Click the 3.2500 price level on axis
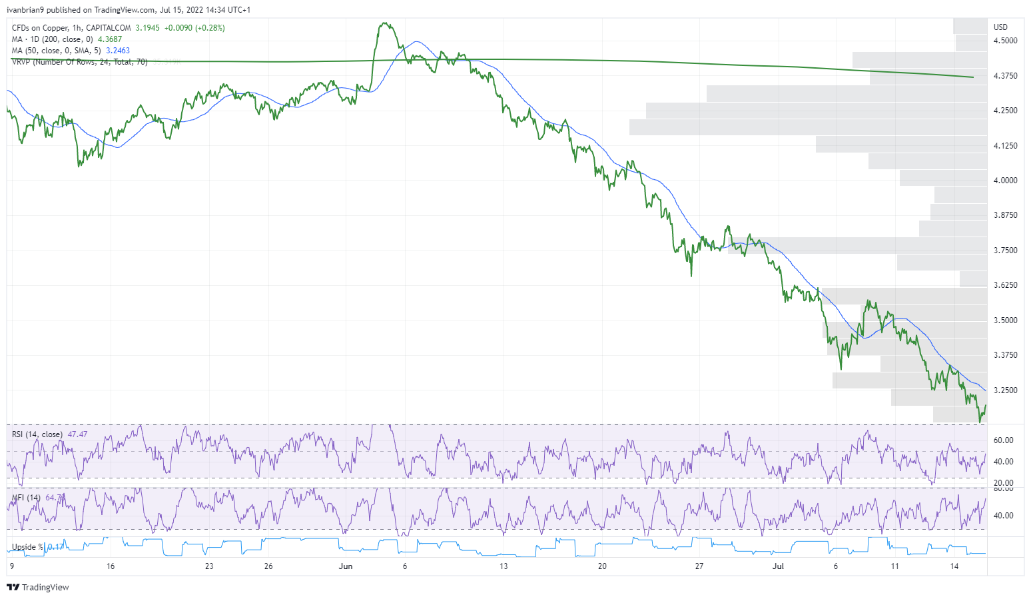Image resolution: width=1031 pixels, height=599 pixels. pos(1005,390)
